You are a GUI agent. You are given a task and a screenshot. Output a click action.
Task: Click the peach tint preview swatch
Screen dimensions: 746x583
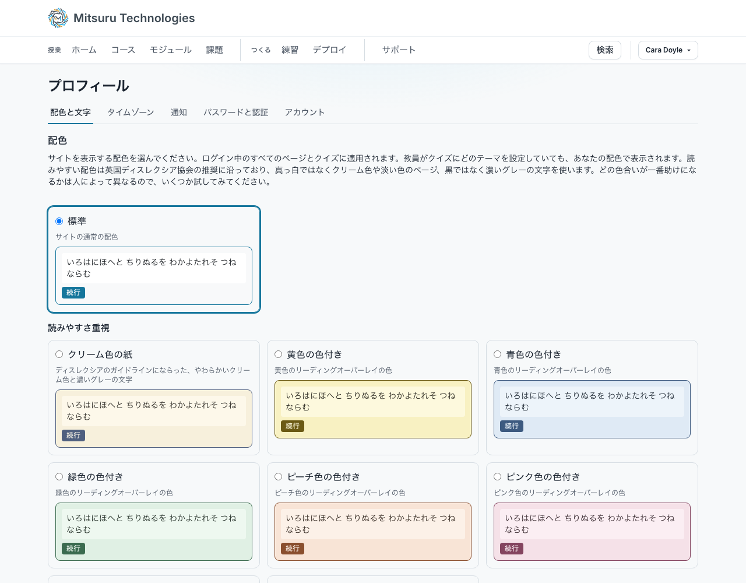373,532
